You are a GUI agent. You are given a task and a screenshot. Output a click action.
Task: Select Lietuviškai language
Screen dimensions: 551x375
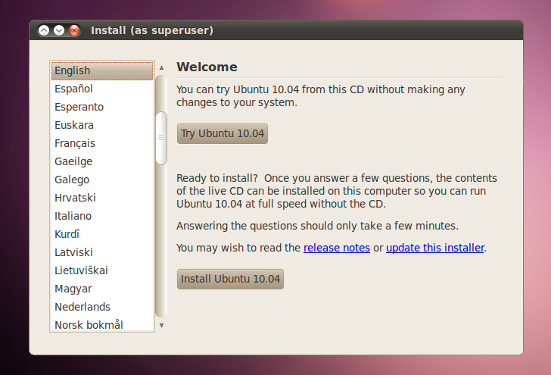point(102,270)
